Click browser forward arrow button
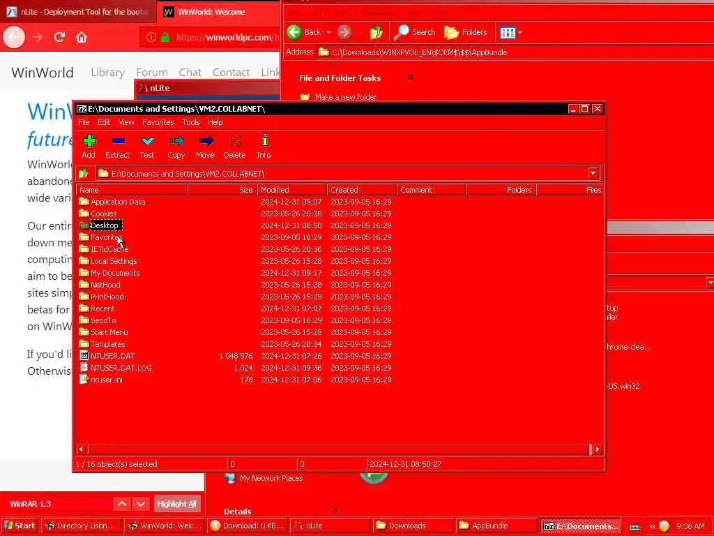 click(38, 37)
